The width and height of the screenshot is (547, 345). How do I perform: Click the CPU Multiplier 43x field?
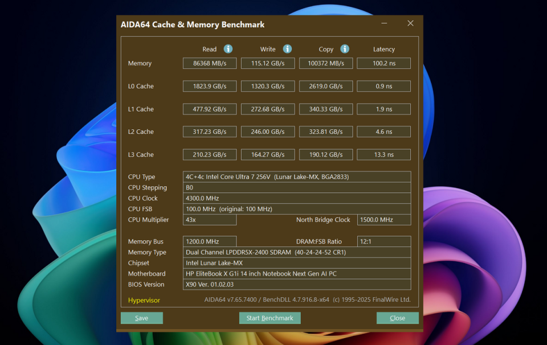point(210,220)
